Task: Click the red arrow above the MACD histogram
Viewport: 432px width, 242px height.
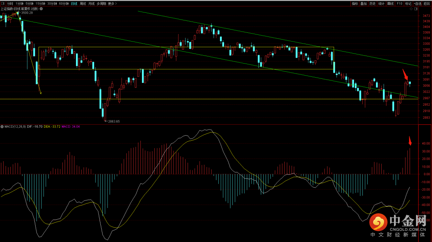Action: tap(410, 141)
